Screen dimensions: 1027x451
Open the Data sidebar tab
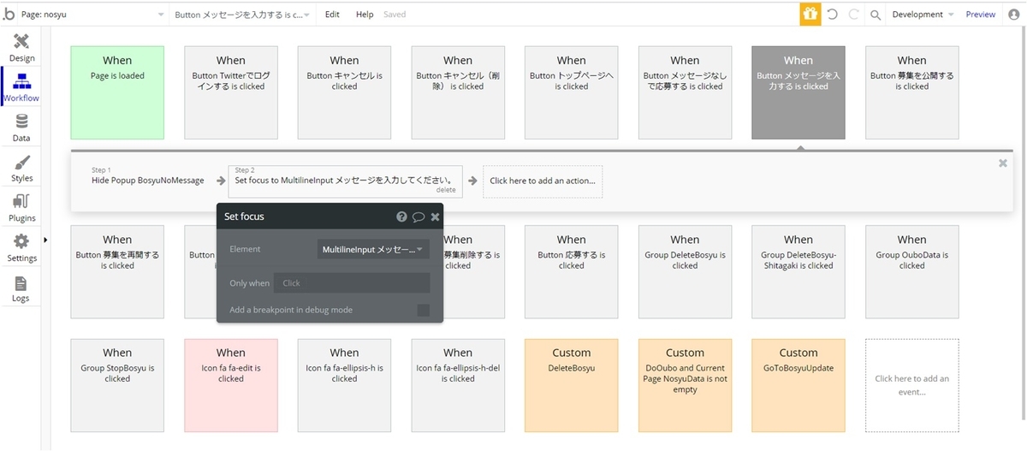21,128
